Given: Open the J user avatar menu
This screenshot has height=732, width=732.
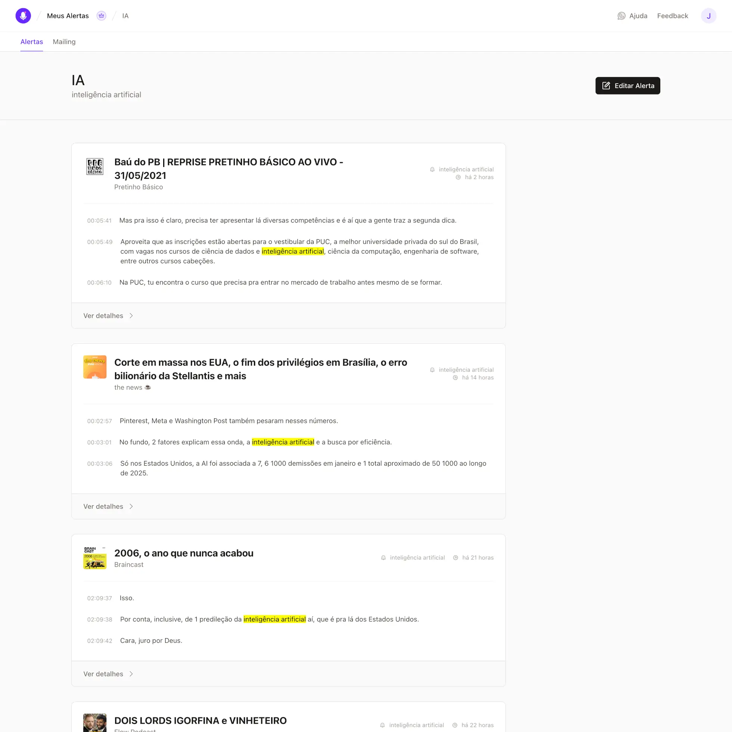Looking at the screenshot, I should click(x=708, y=16).
